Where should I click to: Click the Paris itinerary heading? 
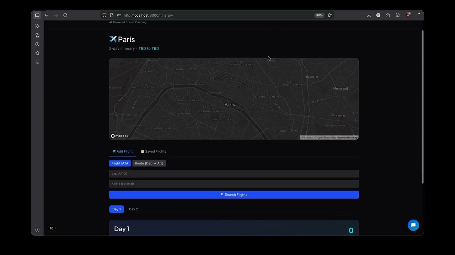point(122,39)
